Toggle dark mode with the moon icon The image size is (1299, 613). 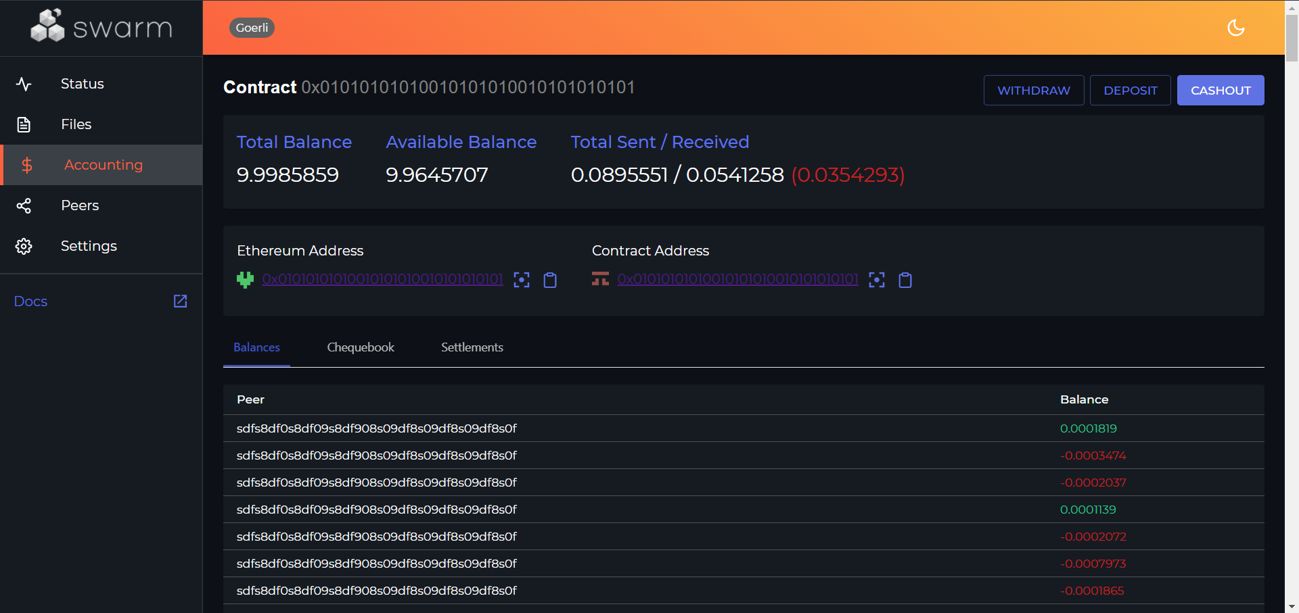[1236, 28]
